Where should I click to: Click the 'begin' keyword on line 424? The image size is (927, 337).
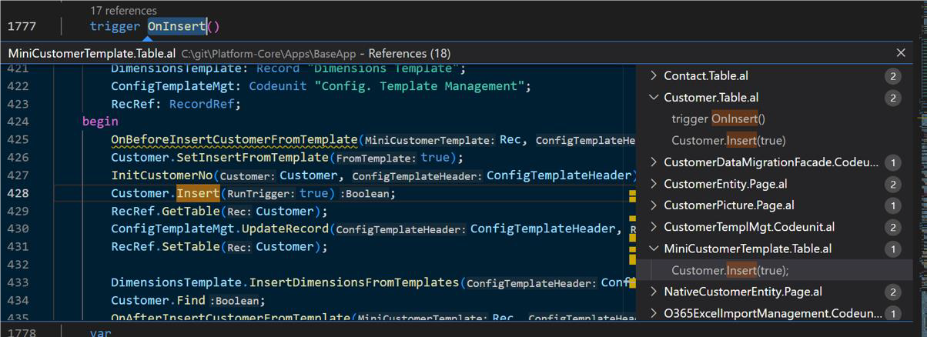(x=100, y=122)
